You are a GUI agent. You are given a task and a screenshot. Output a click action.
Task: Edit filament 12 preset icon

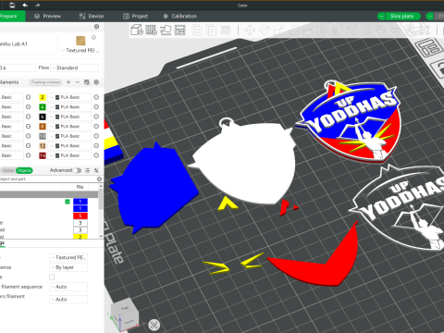point(96,146)
